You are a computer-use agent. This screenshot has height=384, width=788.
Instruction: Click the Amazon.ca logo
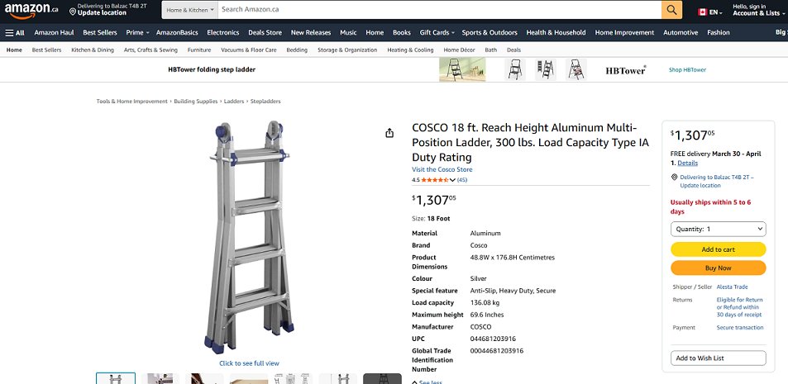30,10
